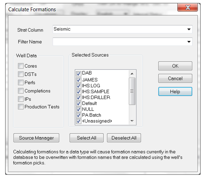Check the DSTs option
The height and width of the screenshot is (177, 205).
[x=21, y=74]
